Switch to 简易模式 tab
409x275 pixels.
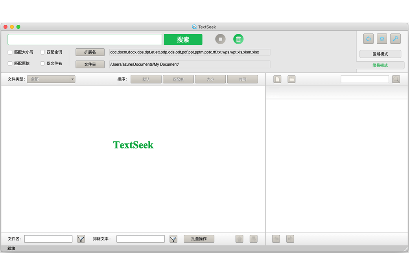[x=380, y=65]
